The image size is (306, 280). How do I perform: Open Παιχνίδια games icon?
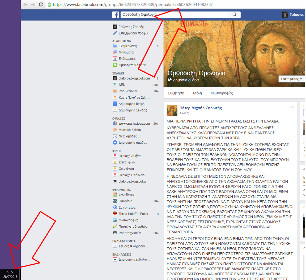click(x=115, y=201)
